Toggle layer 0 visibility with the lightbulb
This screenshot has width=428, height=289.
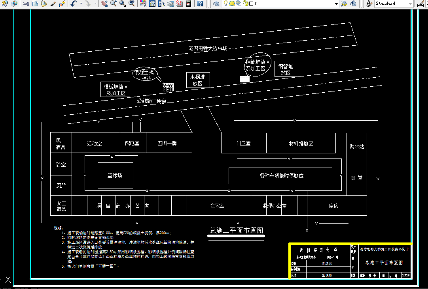pyautogui.click(x=225, y=4)
